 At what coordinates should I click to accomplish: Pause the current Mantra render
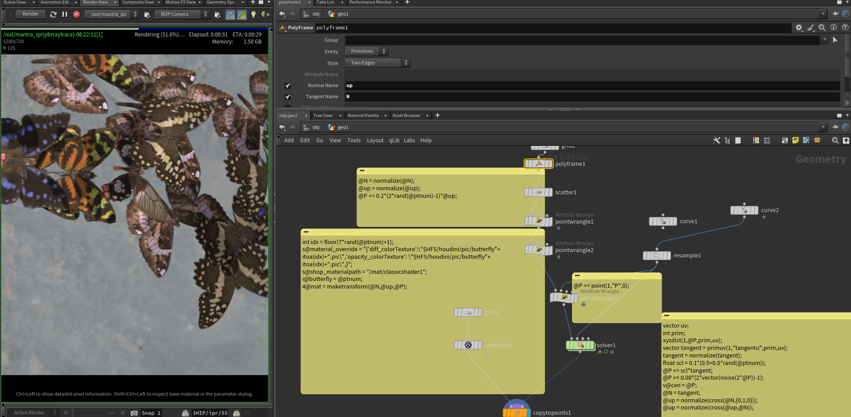(x=65, y=14)
